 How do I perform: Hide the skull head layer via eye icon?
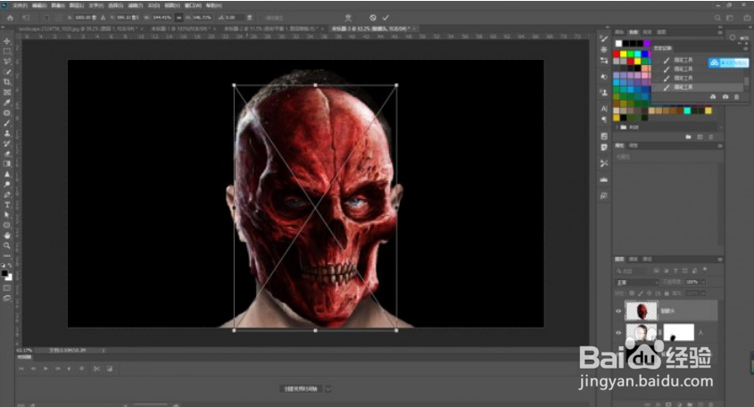618,311
